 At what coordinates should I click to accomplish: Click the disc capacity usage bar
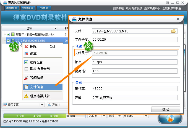[44, 116]
